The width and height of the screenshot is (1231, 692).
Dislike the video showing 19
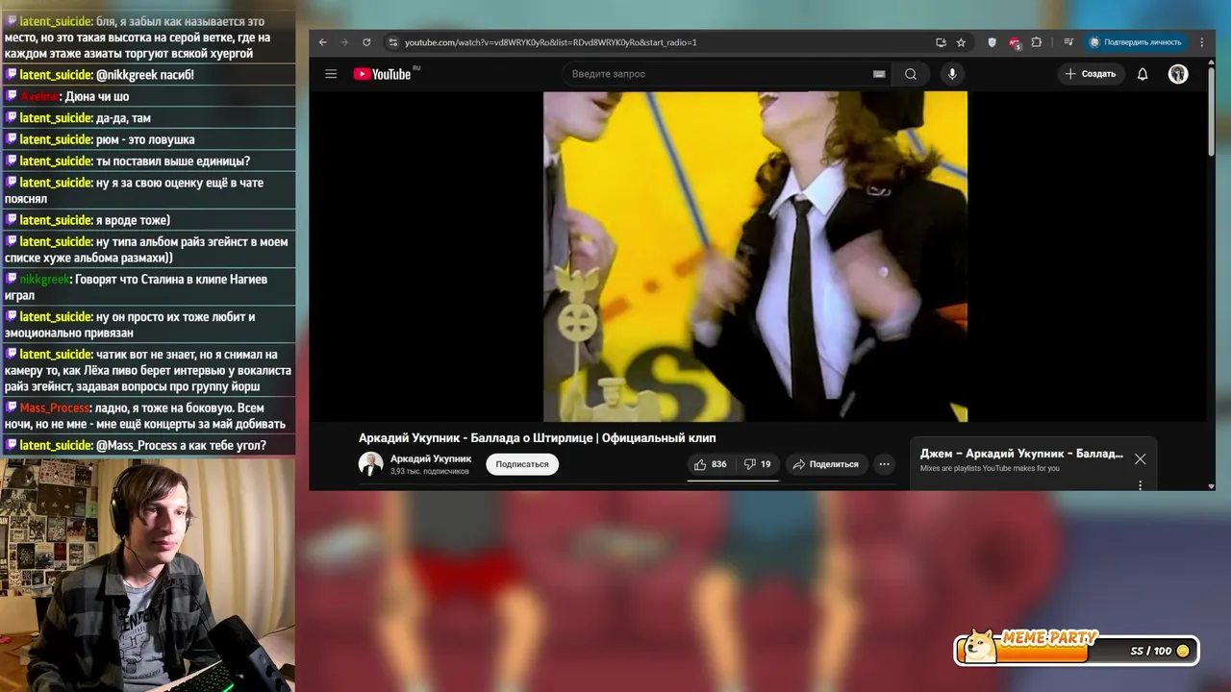[757, 464]
